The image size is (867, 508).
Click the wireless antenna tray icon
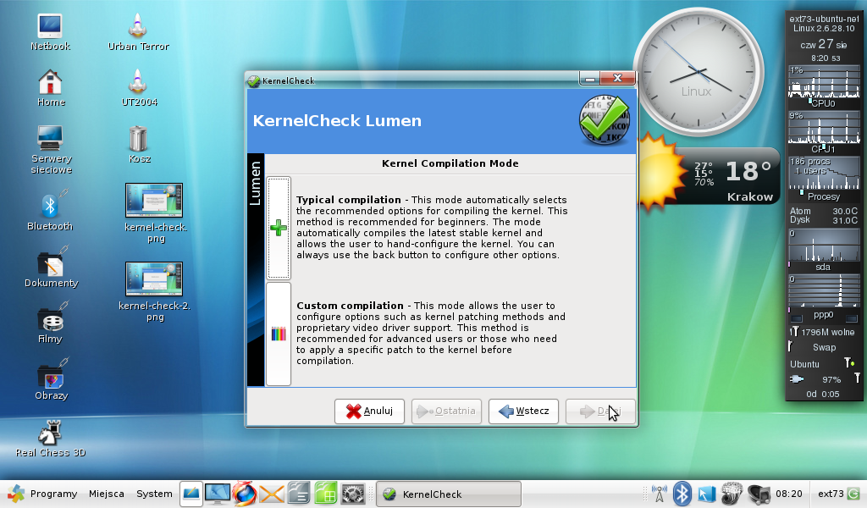659,494
